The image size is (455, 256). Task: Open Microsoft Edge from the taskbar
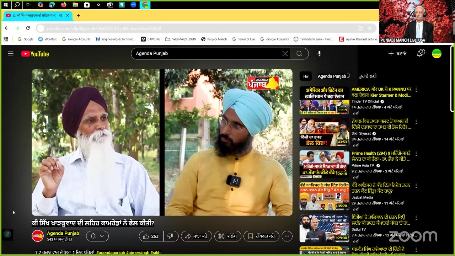(52, 5)
